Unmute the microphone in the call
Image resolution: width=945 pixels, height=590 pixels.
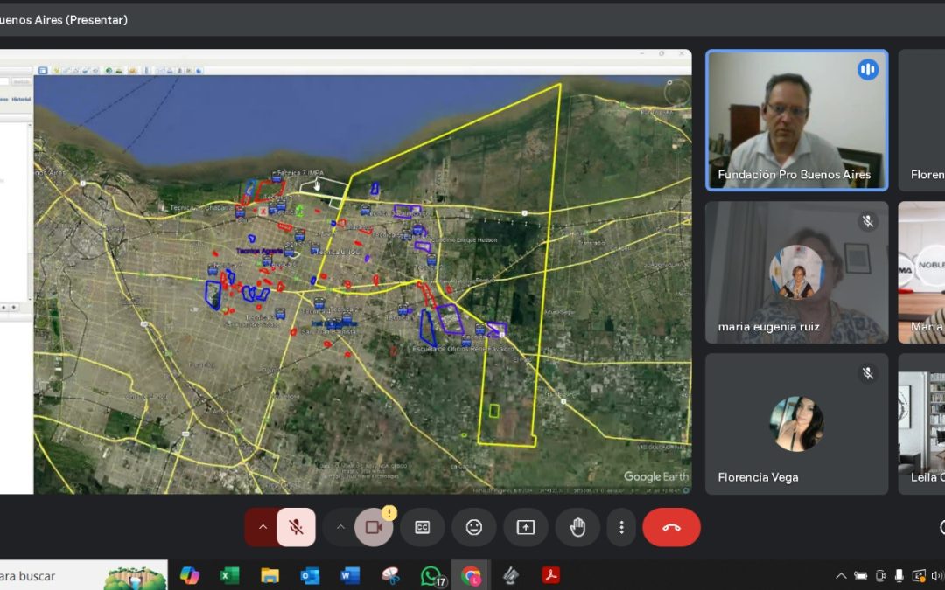point(297,527)
